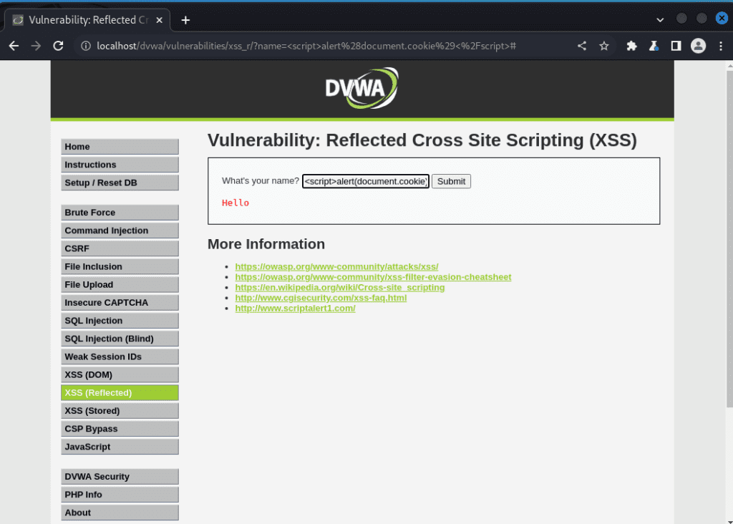The image size is (733, 524).
Task: Open the DVWA Security menu item
Action: coord(120,477)
